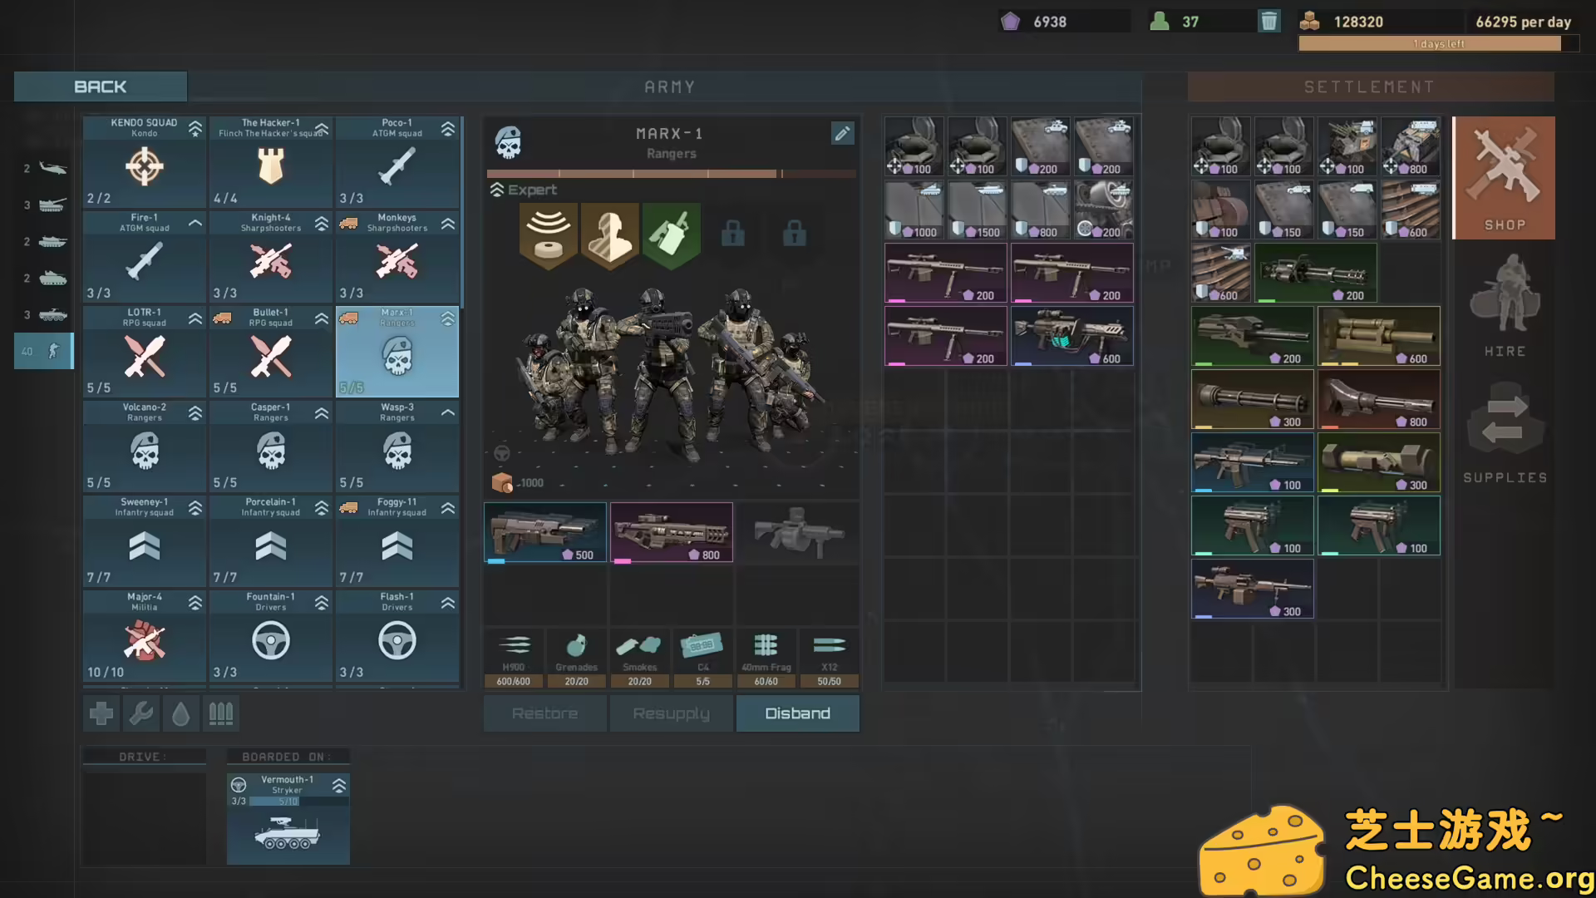The height and width of the screenshot is (898, 1596).
Task: Select the helicopter category in the left sidebar
Action: click(x=52, y=169)
